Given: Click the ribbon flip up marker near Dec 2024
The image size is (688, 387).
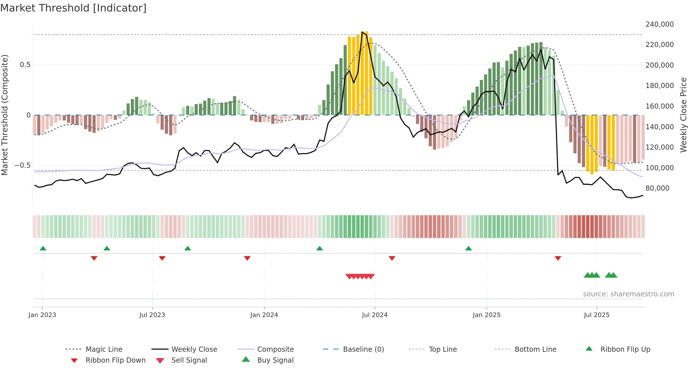Looking at the screenshot, I should click(469, 248).
